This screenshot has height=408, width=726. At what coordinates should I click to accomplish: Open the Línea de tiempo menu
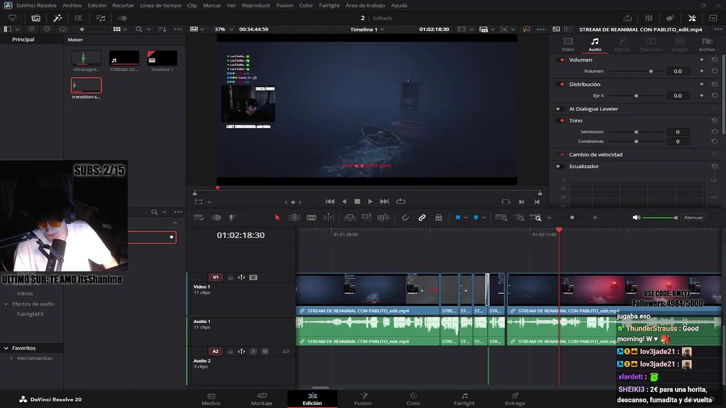161,5
